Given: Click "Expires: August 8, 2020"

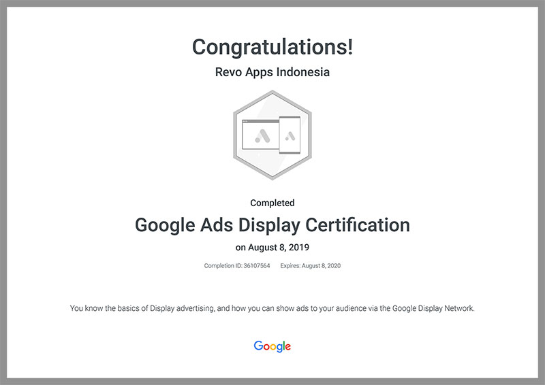Looking at the screenshot, I should pyautogui.click(x=311, y=265).
